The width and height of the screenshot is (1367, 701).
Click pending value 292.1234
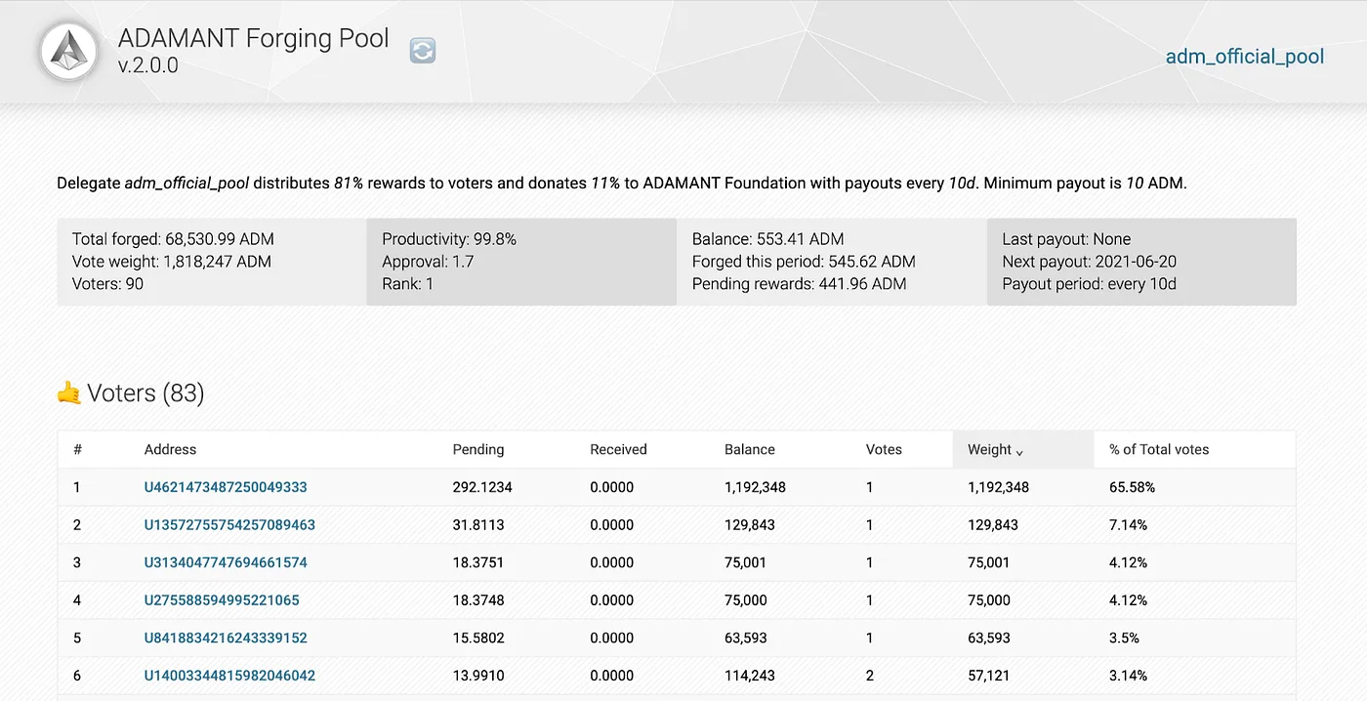click(x=482, y=487)
